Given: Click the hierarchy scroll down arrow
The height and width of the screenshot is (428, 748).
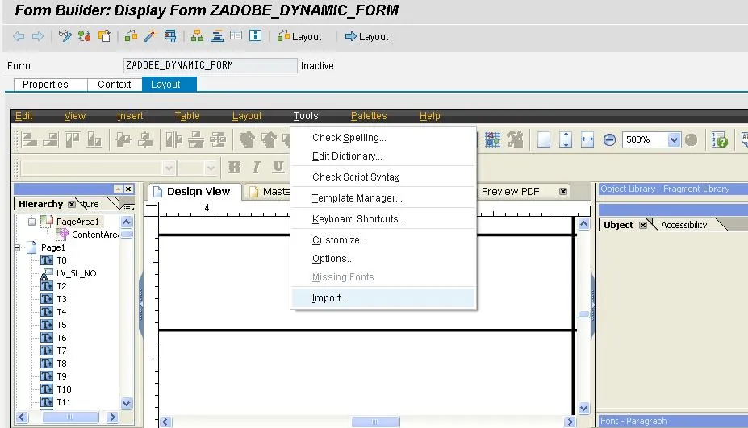Looking at the screenshot, I should point(127,403).
